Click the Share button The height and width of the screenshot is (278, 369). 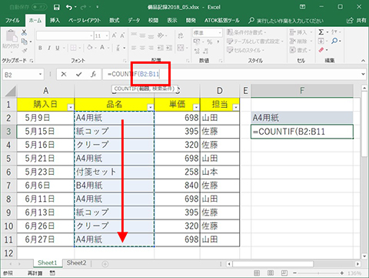(x=357, y=20)
